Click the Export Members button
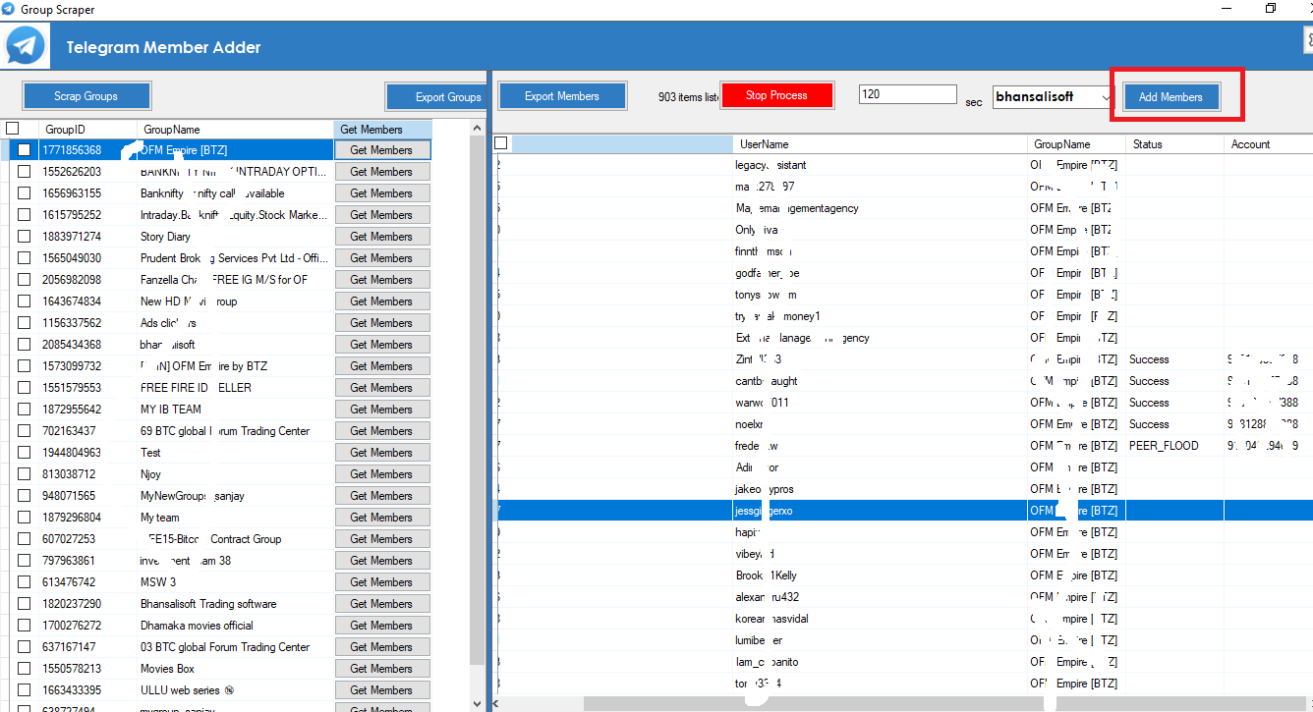Screen dimensions: 1313x712 coord(562,96)
